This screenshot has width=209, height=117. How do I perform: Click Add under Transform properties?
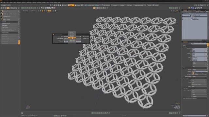pyautogui.click(x=200, y=66)
